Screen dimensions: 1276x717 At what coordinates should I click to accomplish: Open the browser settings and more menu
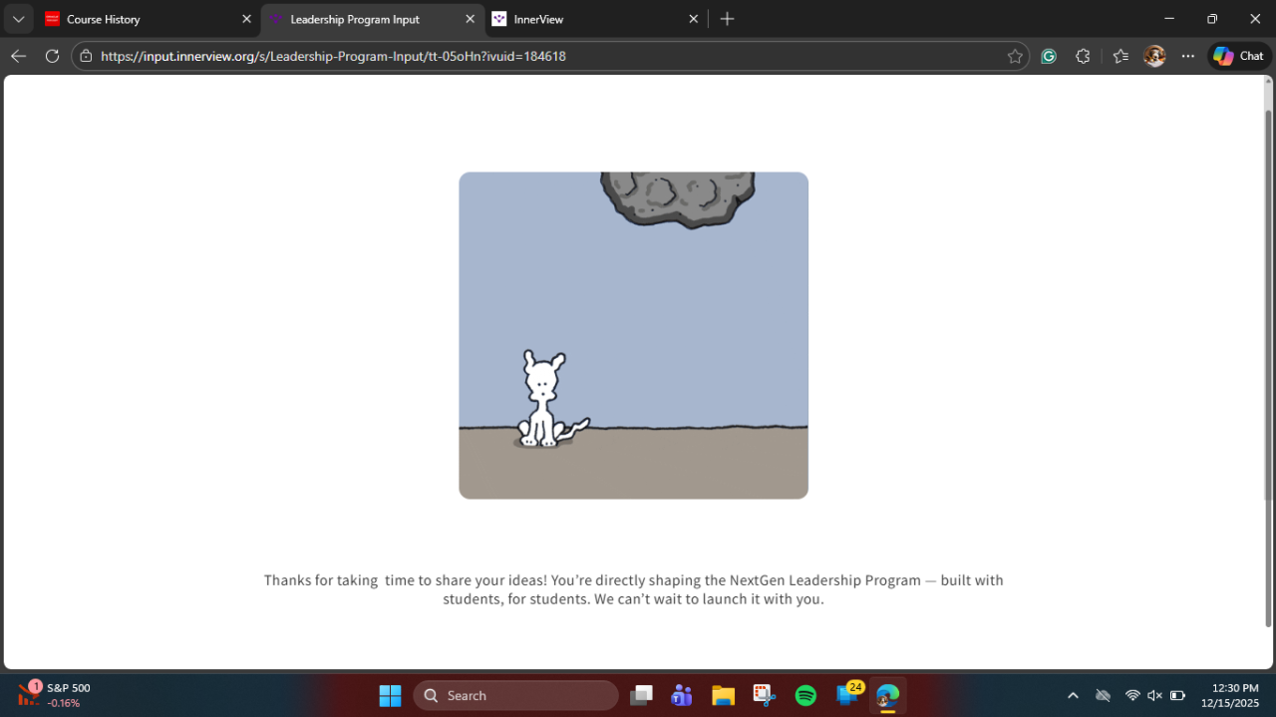pyautogui.click(x=1187, y=57)
